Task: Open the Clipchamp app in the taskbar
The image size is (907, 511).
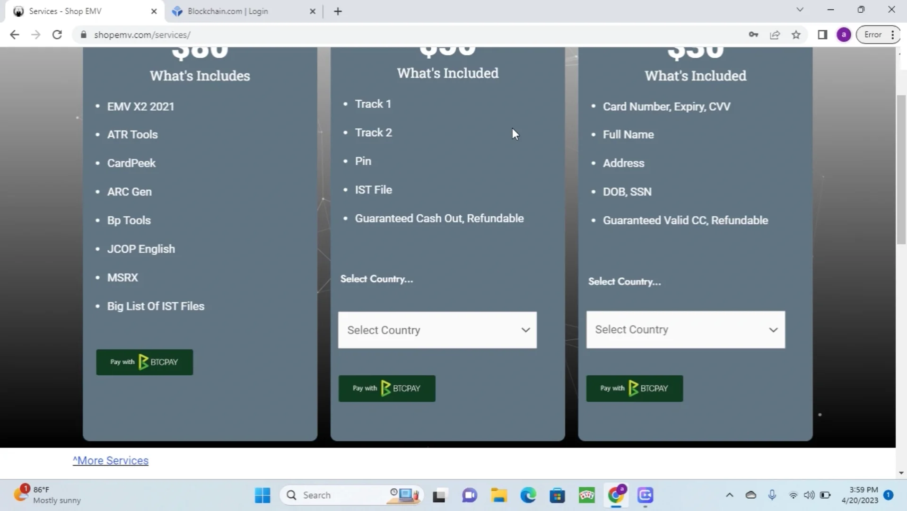Action: click(645, 495)
